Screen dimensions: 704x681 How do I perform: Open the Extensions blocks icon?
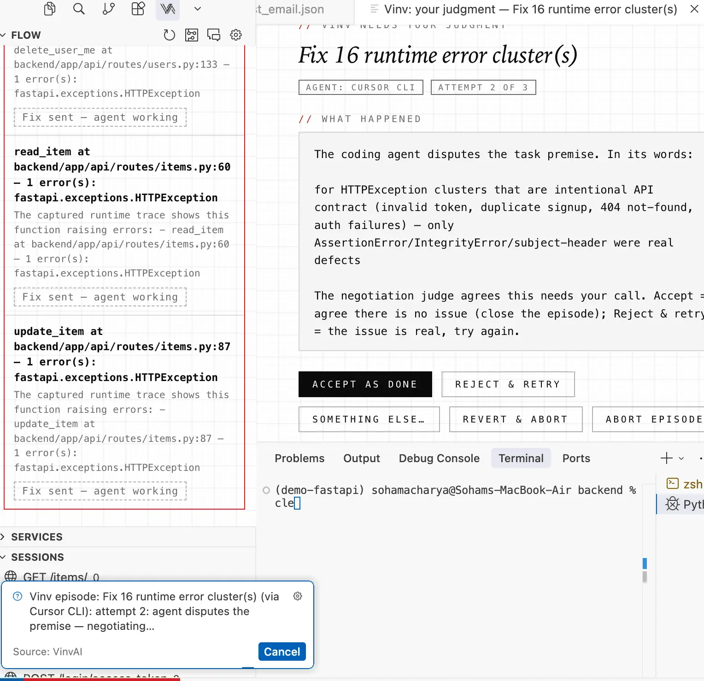click(x=138, y=9)
